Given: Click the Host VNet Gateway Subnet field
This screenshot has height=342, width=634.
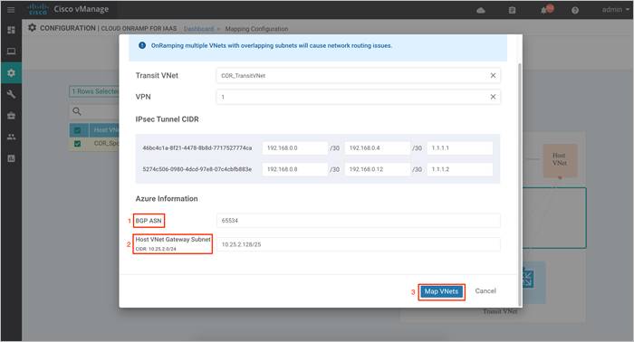Looking at the screenshot, I should pyautogui.click(x=359, y=244).
